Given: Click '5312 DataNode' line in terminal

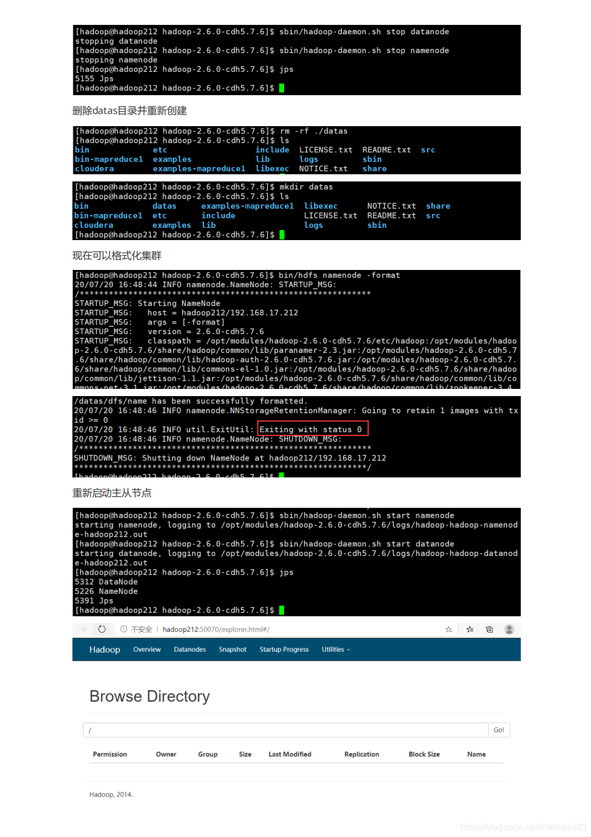Looking at the screenshot, I should (x=106, y=582).
